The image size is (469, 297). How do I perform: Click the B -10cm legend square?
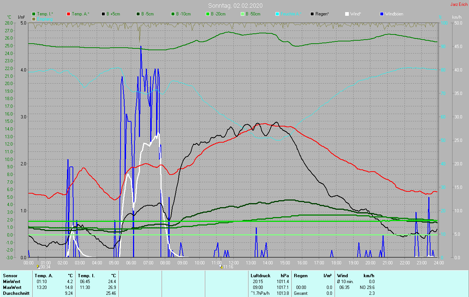coord(173,14)
